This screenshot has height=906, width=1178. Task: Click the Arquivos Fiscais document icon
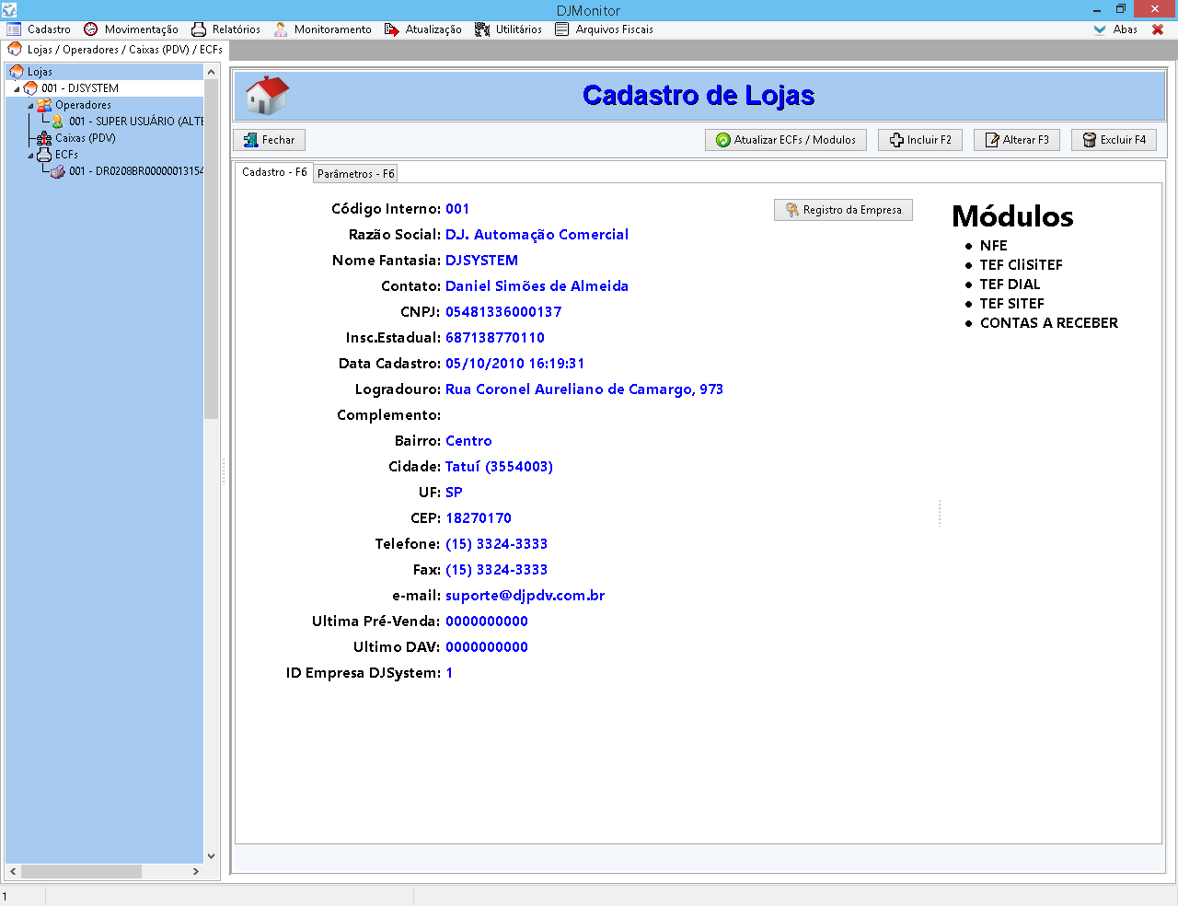[562, 29]
